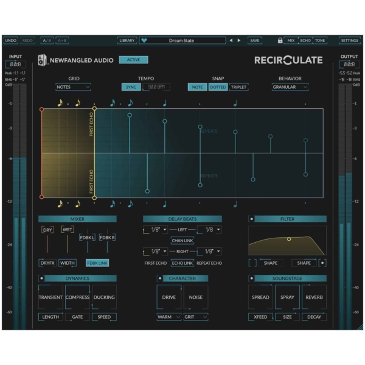The image size is (365, 365).
Task: Click the filter left bracket shape icon
Action: (252, 263)
